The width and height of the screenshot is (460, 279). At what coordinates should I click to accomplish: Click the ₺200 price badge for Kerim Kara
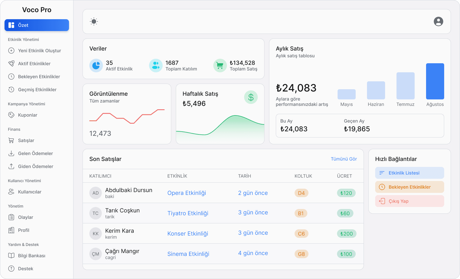pos(346,234)
